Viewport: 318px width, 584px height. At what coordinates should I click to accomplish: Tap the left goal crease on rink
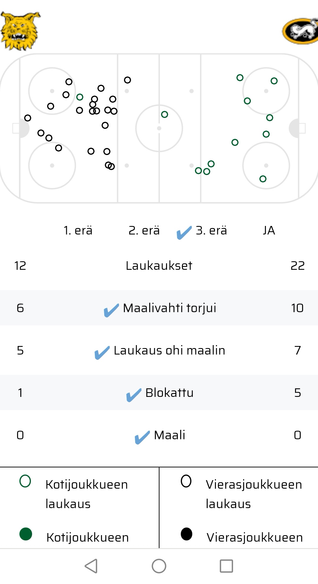tap(24, 128)
